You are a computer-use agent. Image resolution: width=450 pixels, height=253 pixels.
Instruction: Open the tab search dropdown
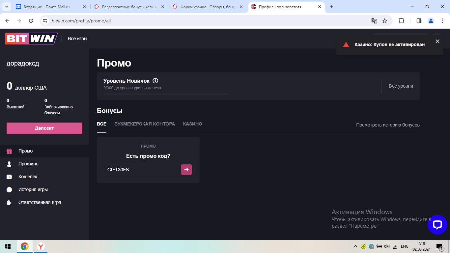tap(7, 7)
